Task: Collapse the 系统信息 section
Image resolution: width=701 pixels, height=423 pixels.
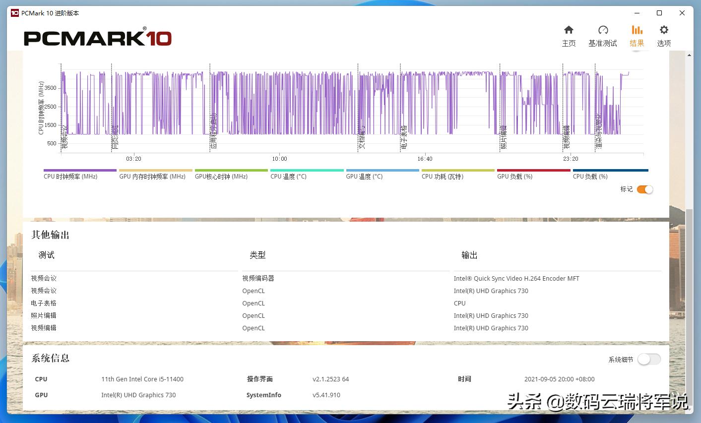Action: click(x=50, y=358)
